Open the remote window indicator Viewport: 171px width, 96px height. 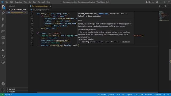coord(2,95)
